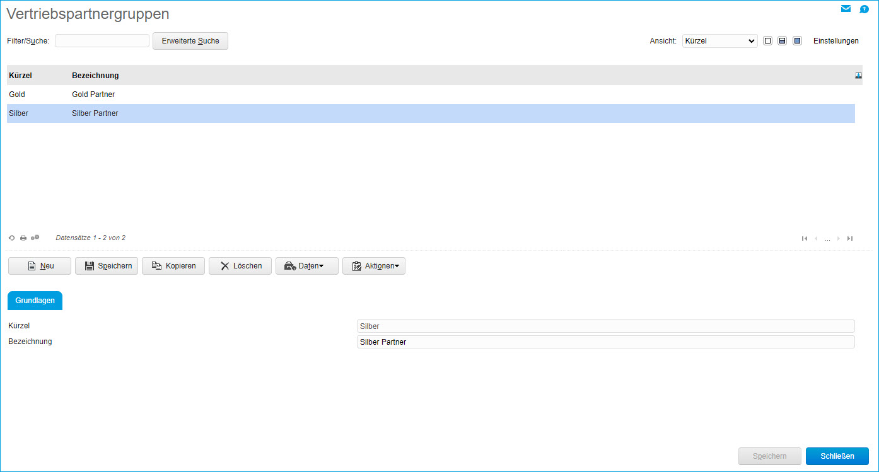Close the window with Schließen

(837, 456)
